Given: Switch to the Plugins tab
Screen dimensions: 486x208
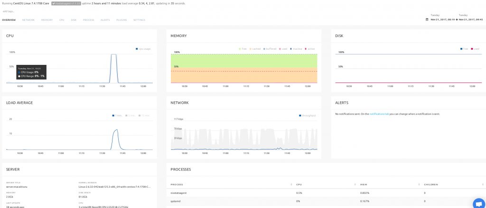Looking at the screenshot, I should pos(121,20).
